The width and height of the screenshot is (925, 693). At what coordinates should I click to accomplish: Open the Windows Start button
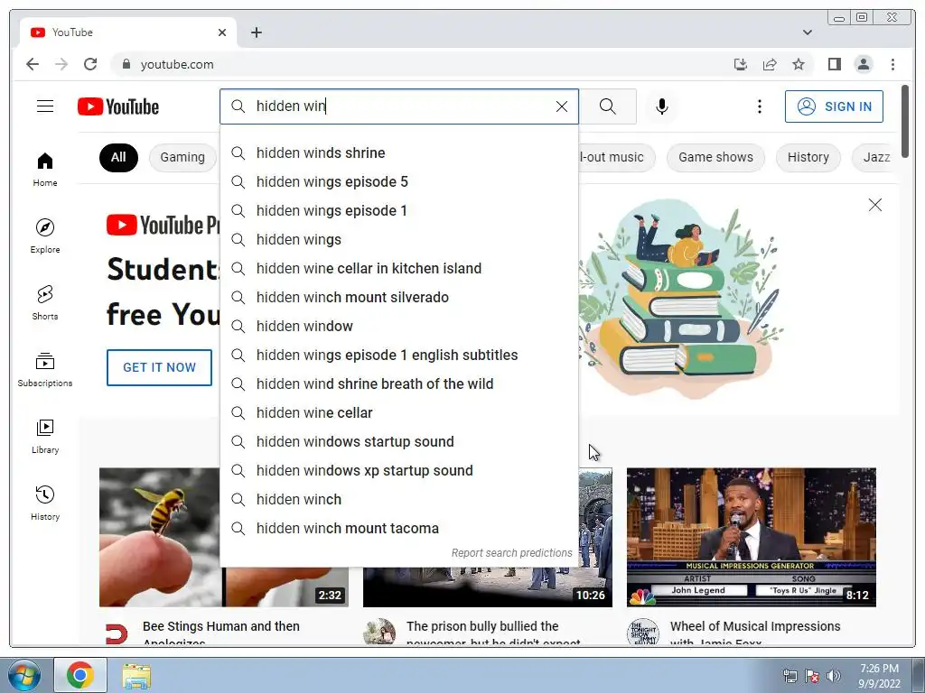click(24, 675)
